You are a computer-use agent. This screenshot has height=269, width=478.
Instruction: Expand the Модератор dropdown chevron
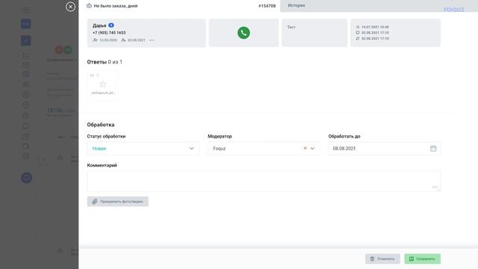[x=312, y=149]
